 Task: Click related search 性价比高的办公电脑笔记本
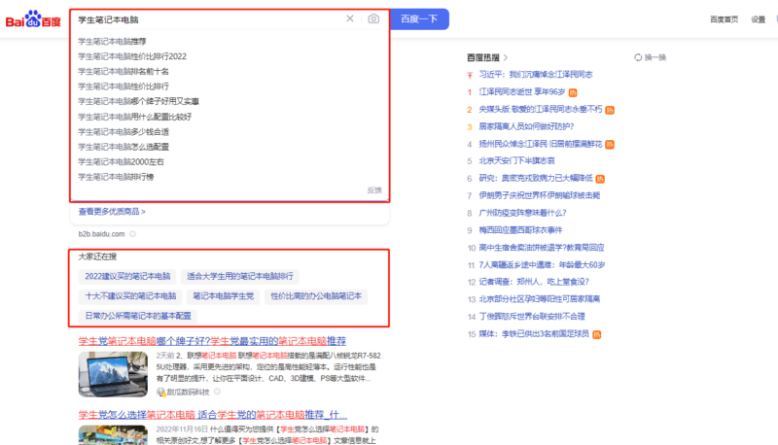tap(316, 295)
